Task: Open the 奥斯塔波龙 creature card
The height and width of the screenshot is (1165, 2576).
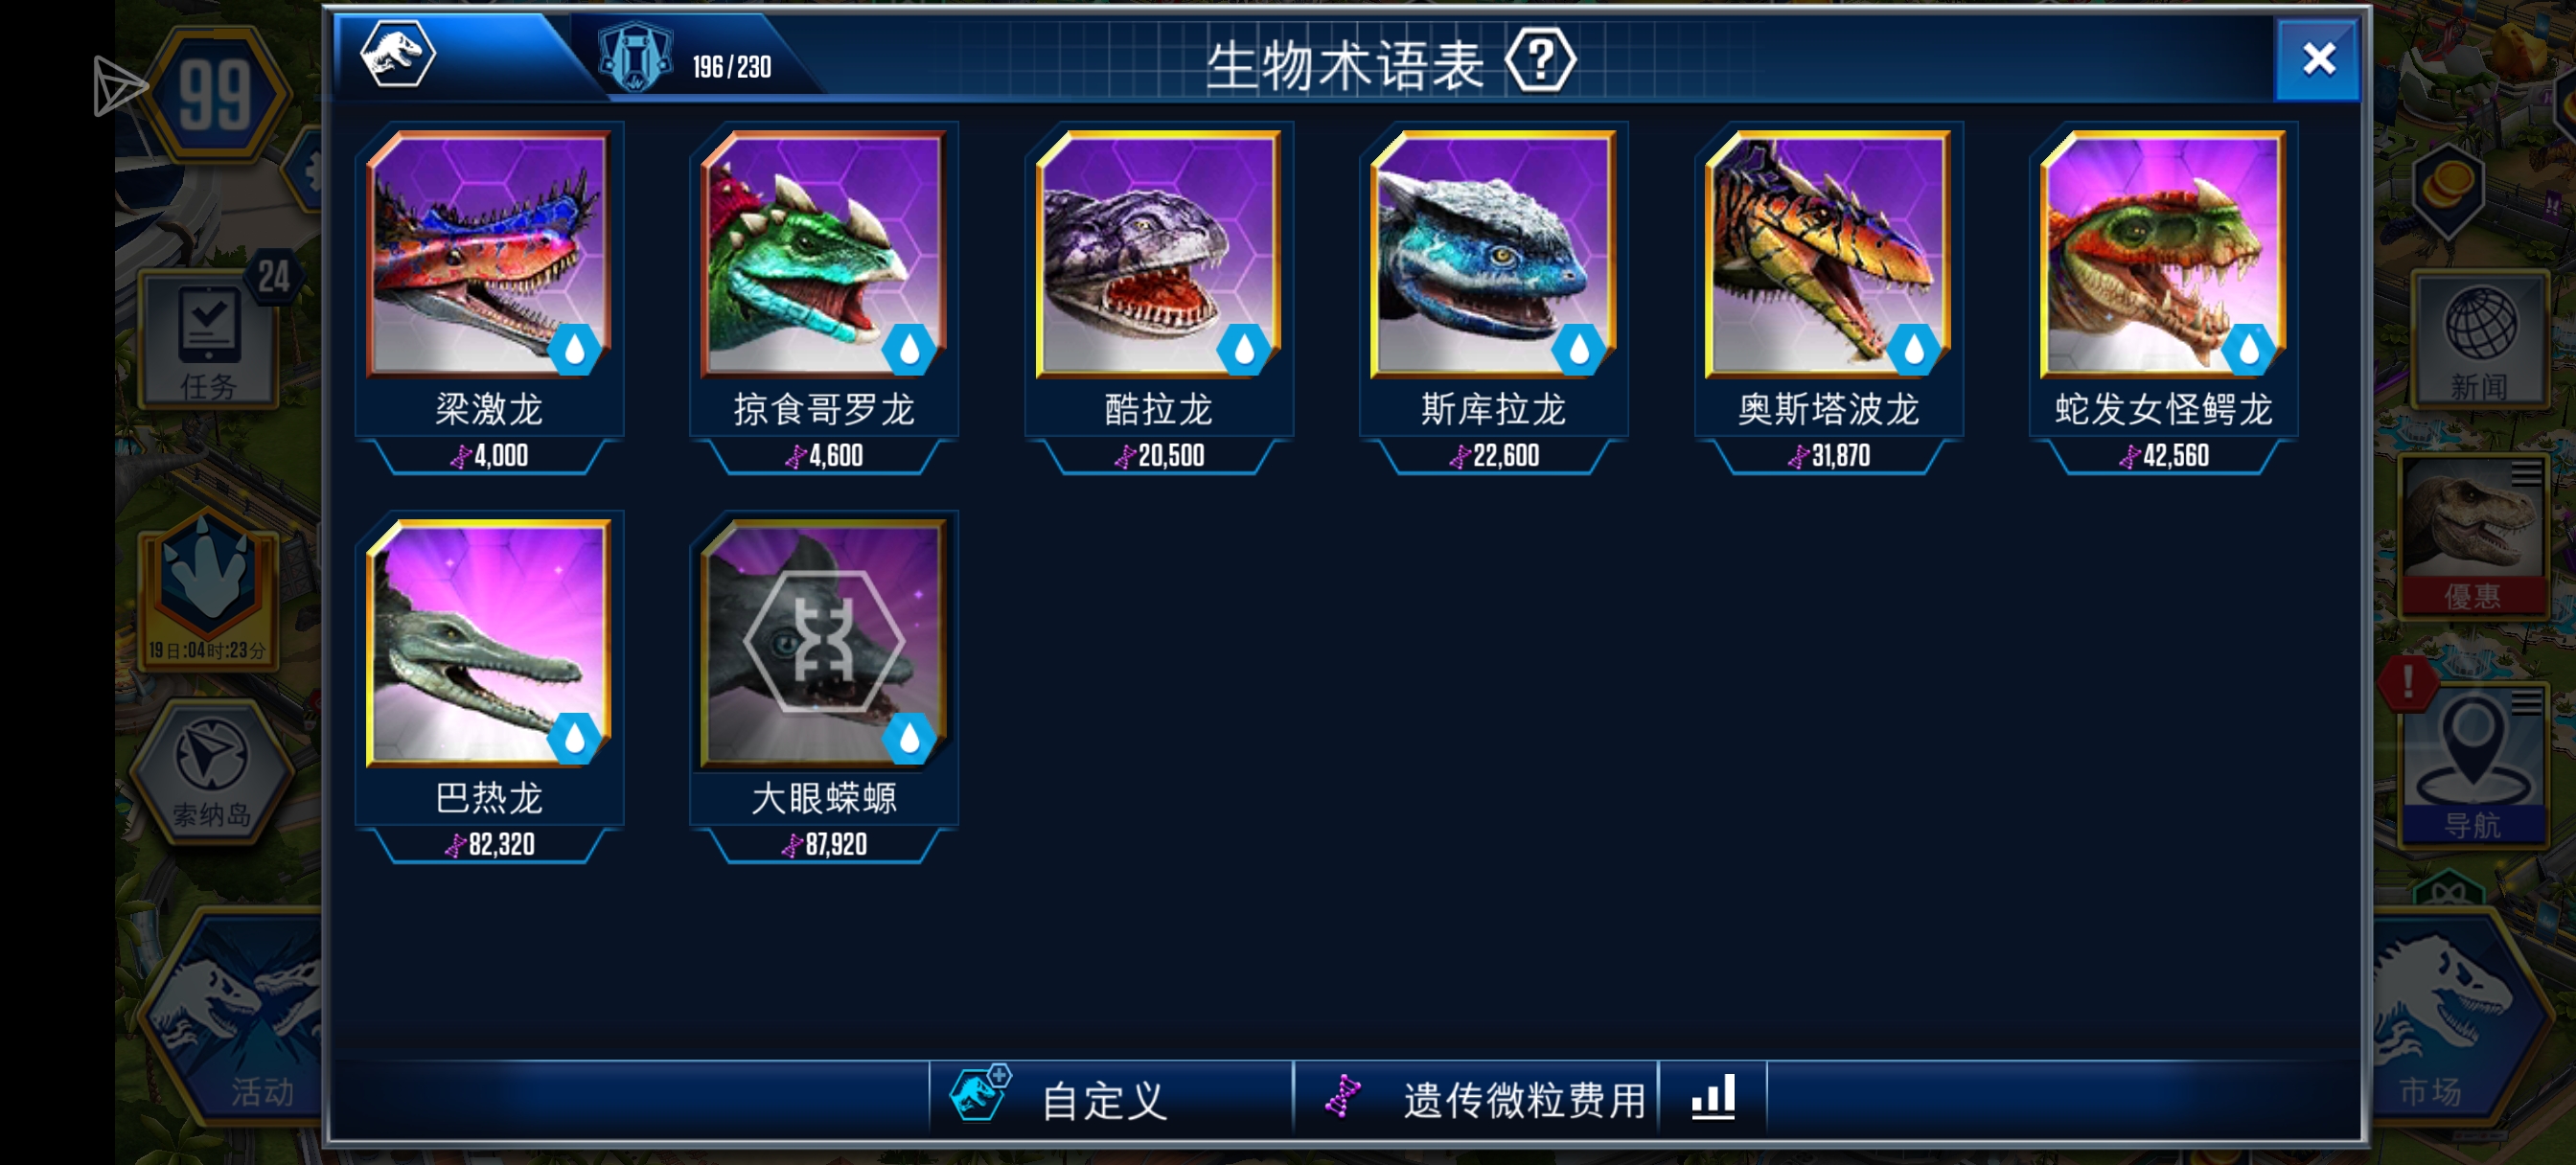Action: coord(1829,298)
